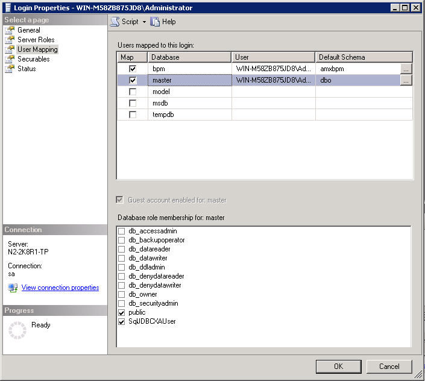Click the Script toolbar icon
The width and height of the screenshot is (425, 381).
(x=115, y=22)
